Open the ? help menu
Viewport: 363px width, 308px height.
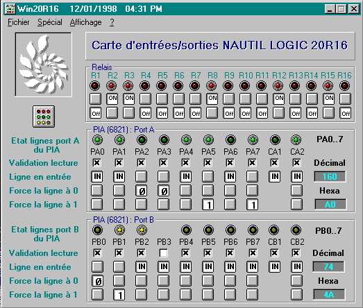pos(112,22)
